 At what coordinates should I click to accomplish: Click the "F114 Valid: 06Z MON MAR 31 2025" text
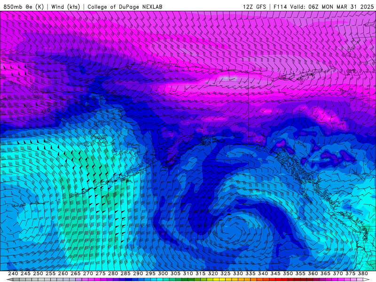324,7
